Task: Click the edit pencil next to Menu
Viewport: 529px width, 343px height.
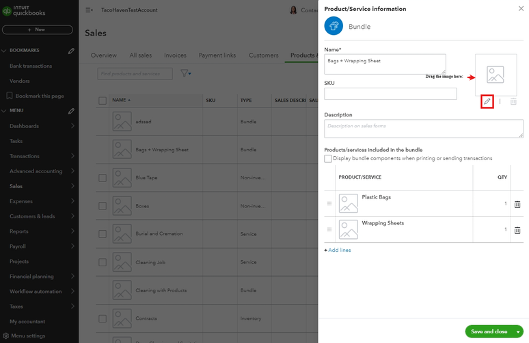Action: tap(71, 110)
